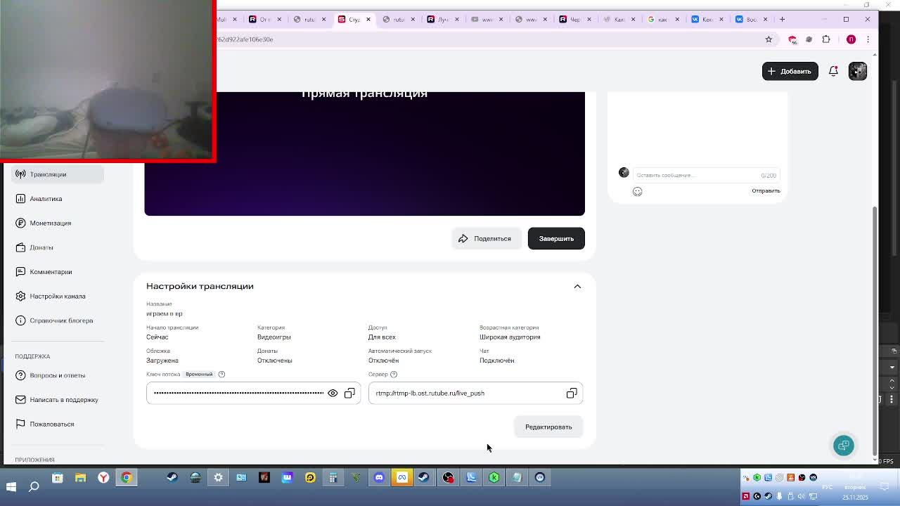Click the Временный stream key badge
Image resolution: width=900 pixels, height=506 pixels.
click(199, 374)
